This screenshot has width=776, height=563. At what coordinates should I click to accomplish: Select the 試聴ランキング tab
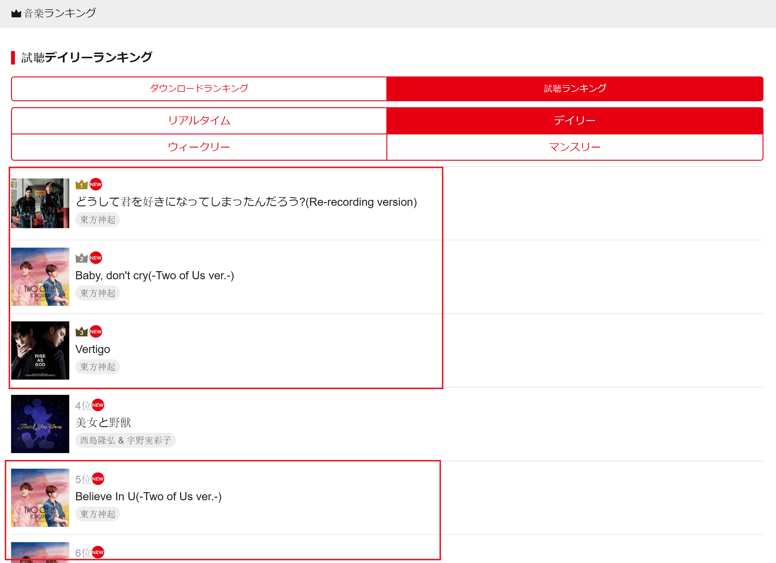pyautogui.click(x=574, y=89)
